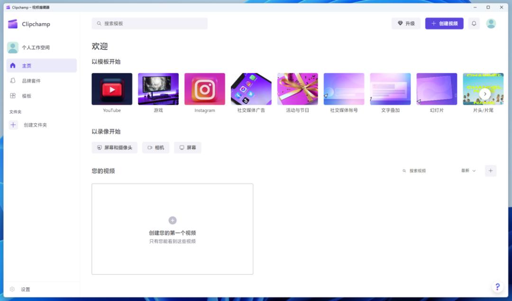Open the 个人工作空间 workspace switcher
The width and height of the screenshot is (512, 301).
(29, 47)
